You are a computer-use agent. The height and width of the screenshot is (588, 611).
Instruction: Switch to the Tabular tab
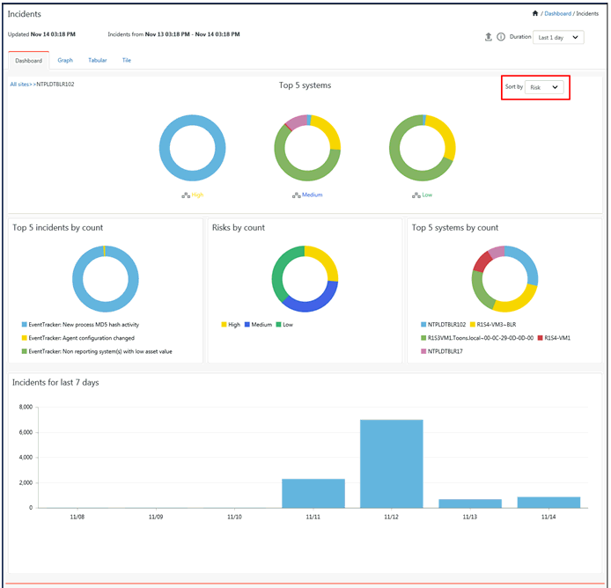click(98, 60)
